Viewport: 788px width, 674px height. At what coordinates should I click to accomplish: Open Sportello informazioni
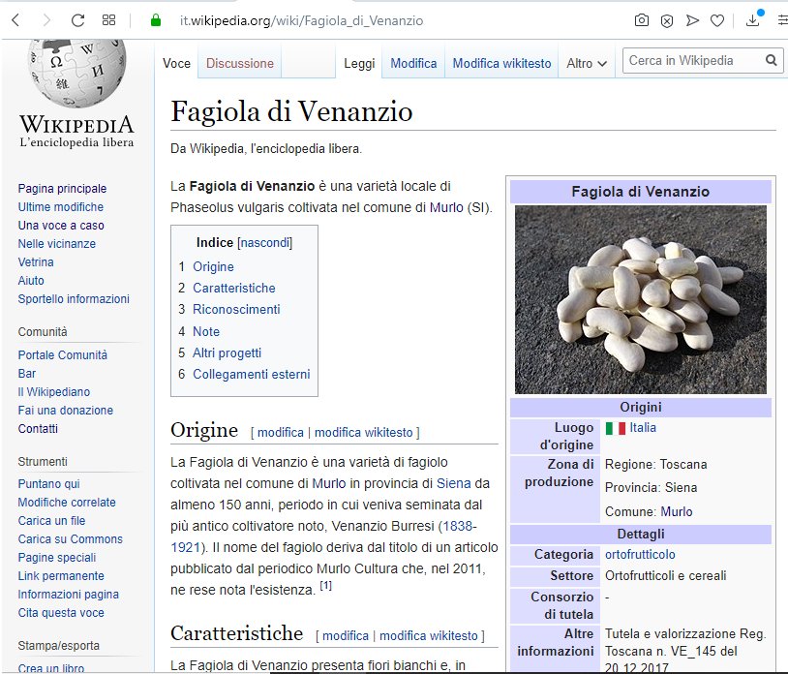click(74, 299)
